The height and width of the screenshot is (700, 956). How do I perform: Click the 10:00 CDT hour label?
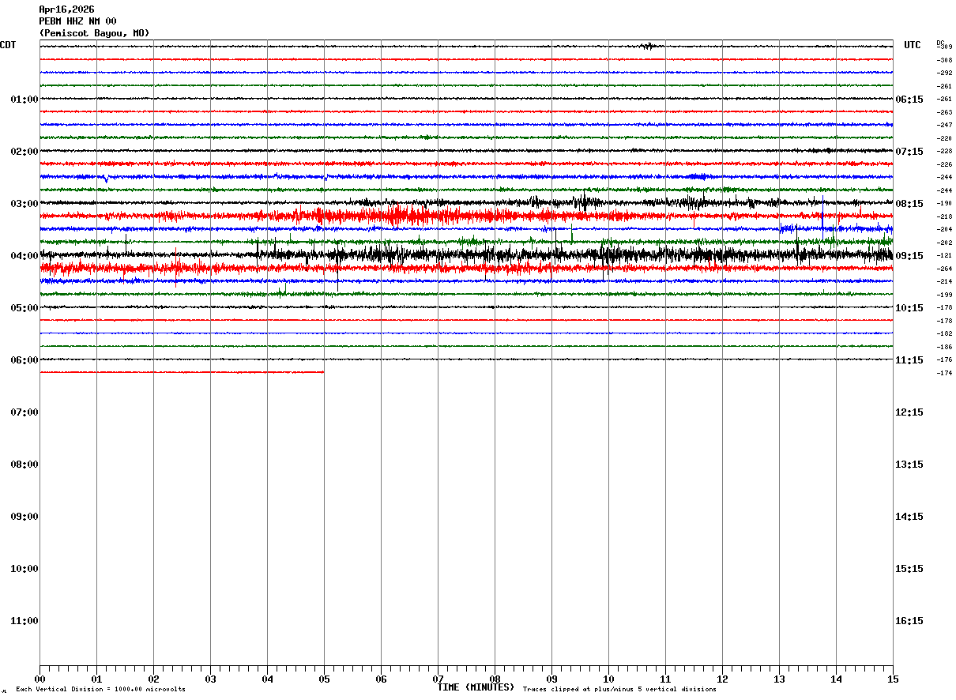(x=24, y=569)
